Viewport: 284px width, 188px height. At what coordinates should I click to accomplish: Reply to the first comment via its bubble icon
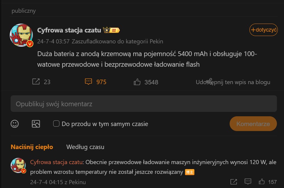[248, 181]
